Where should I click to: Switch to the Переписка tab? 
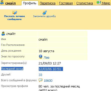coord(47,3)
